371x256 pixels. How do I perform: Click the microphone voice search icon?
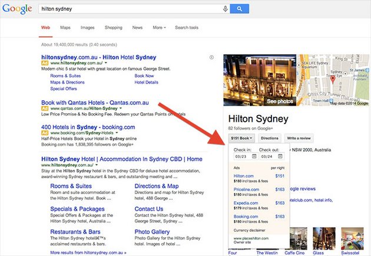pyautogui.click(x=225, y=9)
